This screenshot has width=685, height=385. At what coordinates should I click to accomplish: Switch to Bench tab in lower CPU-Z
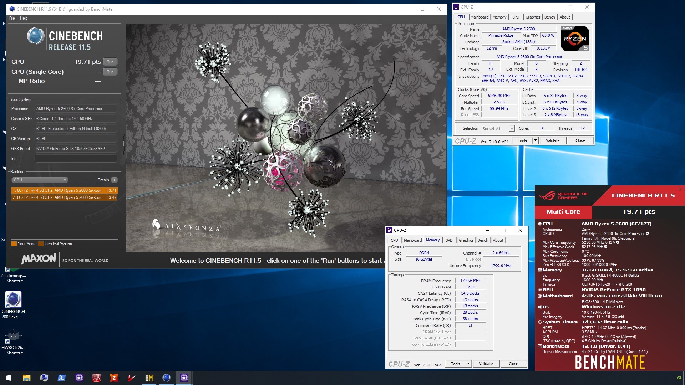pos(483,240)
